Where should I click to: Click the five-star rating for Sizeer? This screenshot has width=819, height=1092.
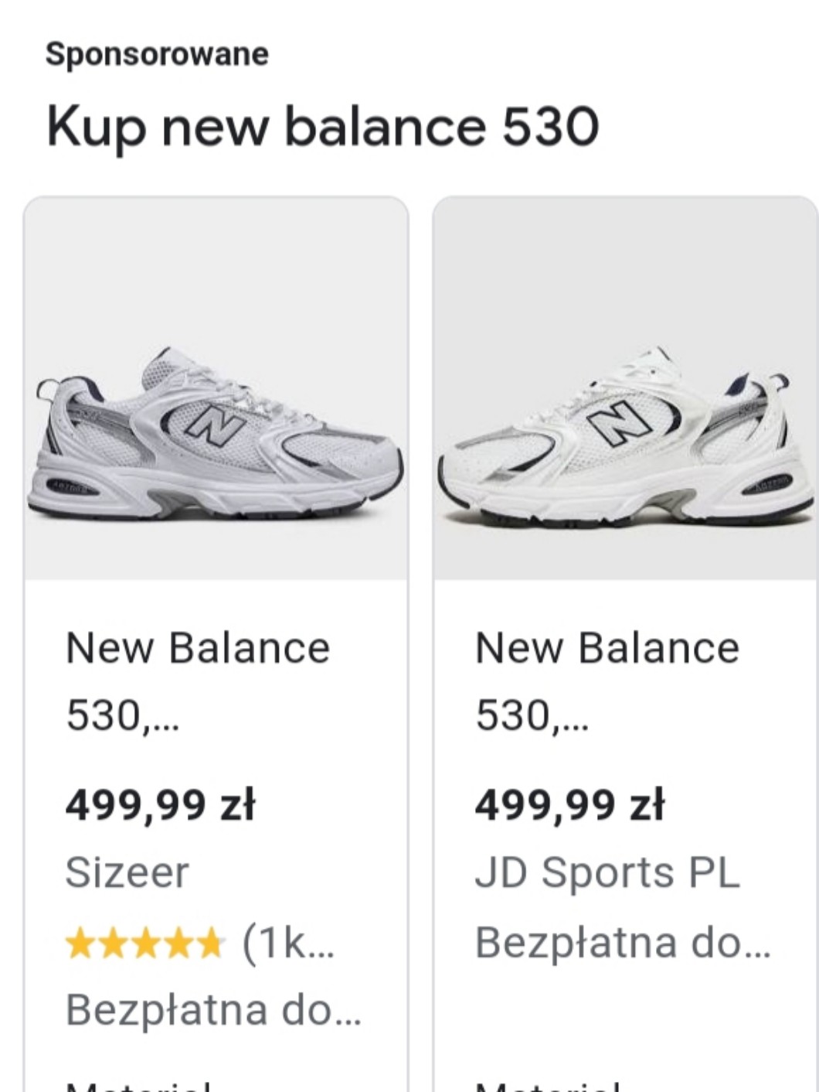click(144, 944)
